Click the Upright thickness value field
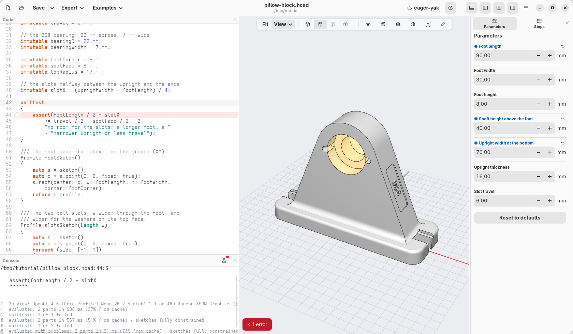Screen dimensions: 573x334 (x=503, y=177)
